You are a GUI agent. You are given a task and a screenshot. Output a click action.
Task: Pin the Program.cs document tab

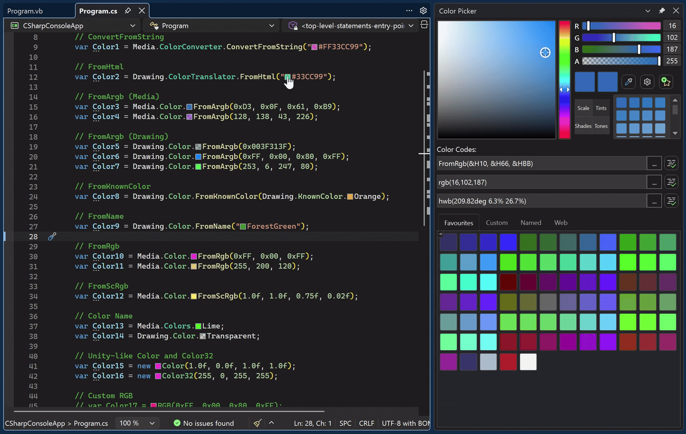coord(128,11)
